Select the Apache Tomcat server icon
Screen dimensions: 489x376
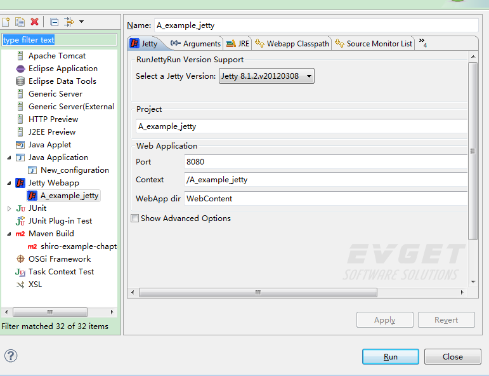pyautogui.click(x=20, y=56)
